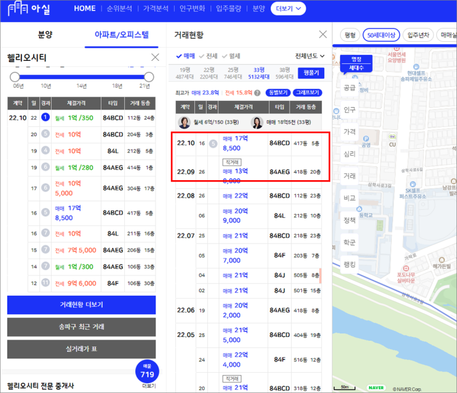
Task: Click the 공영 parking marker on map
Action: click(366, 138)
